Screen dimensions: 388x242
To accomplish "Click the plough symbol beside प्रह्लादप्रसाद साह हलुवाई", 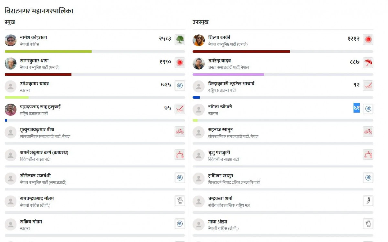I will click(x=180, y=109).
